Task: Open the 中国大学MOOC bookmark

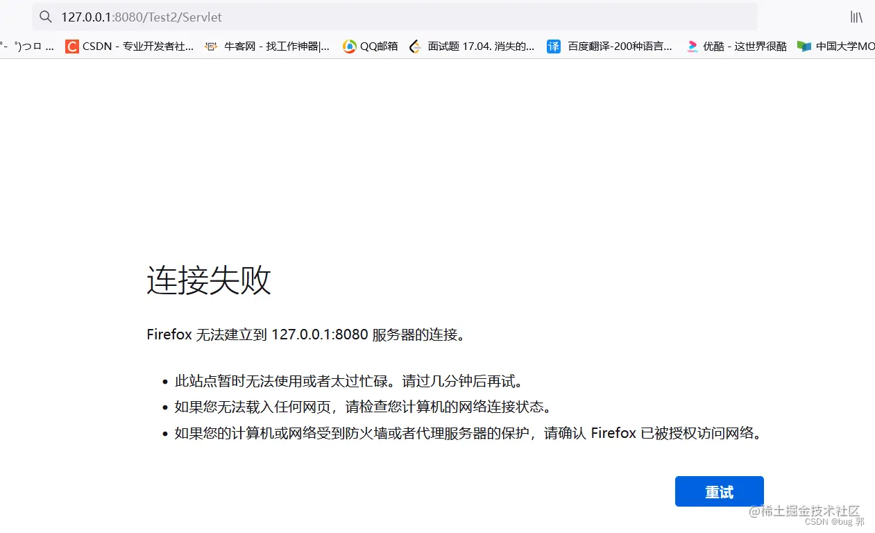Action: point(836,46)
